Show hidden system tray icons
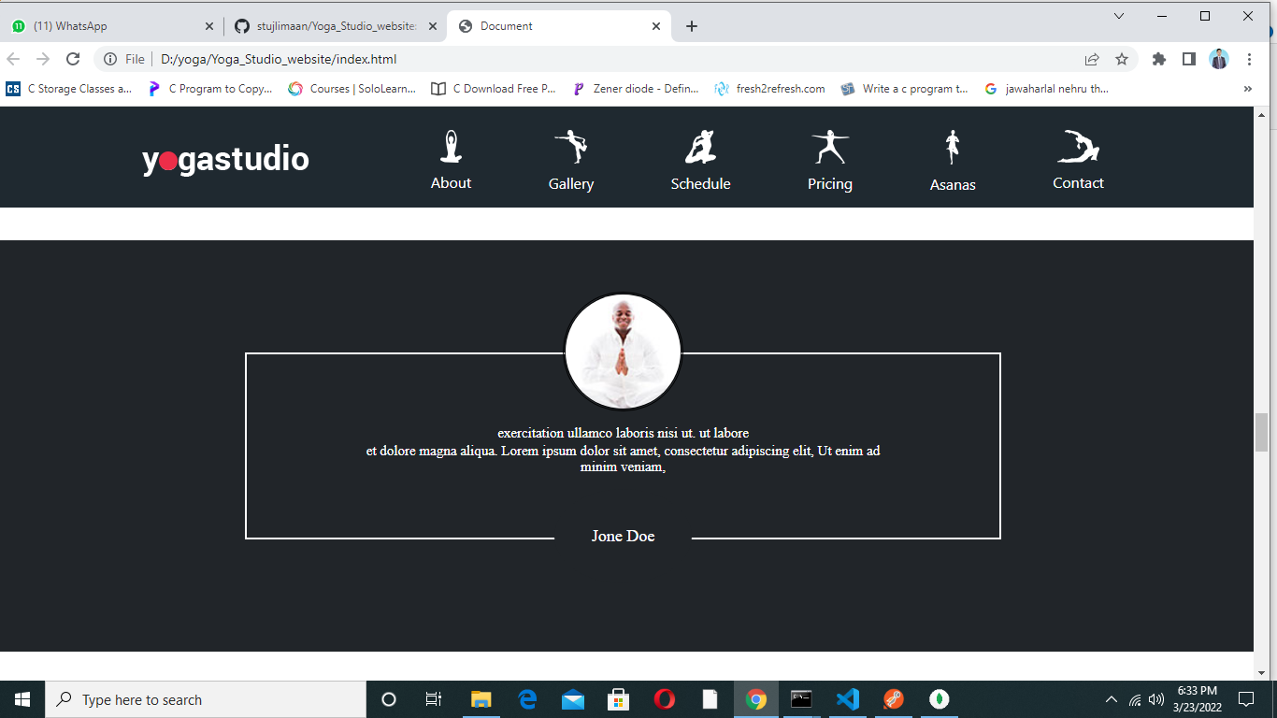This screenshot has width=1277, height=718. point(1111,699)
